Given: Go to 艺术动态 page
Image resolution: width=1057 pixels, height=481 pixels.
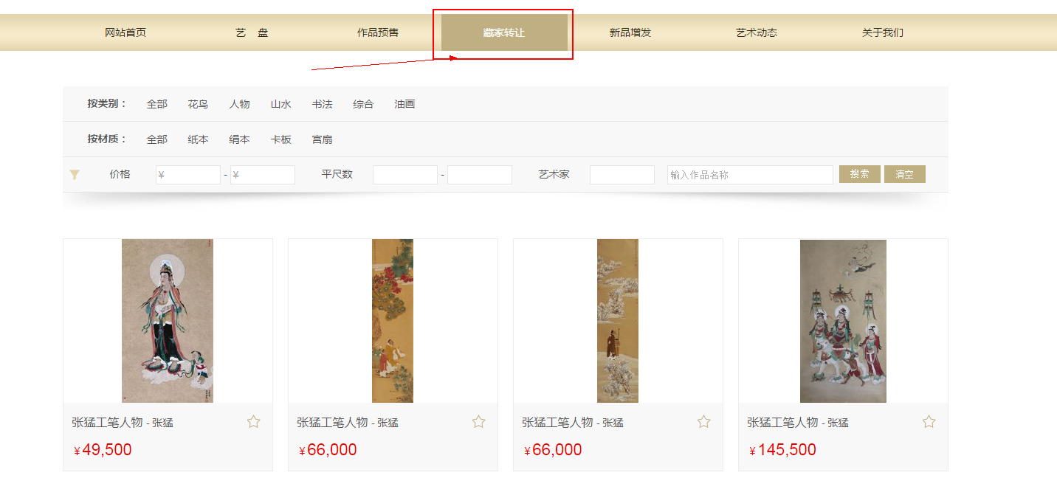Looking at the screenshot, I should coord(757,32).
